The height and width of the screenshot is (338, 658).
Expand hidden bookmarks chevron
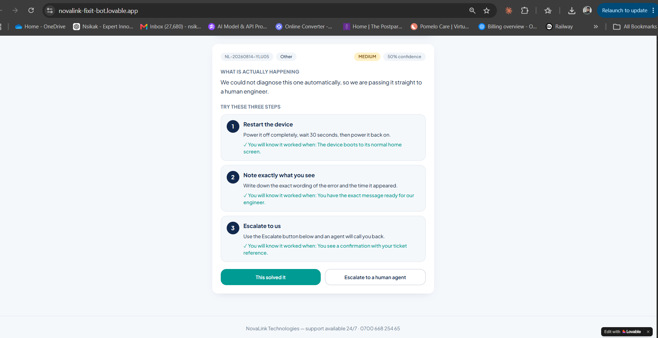coord(596,27)
